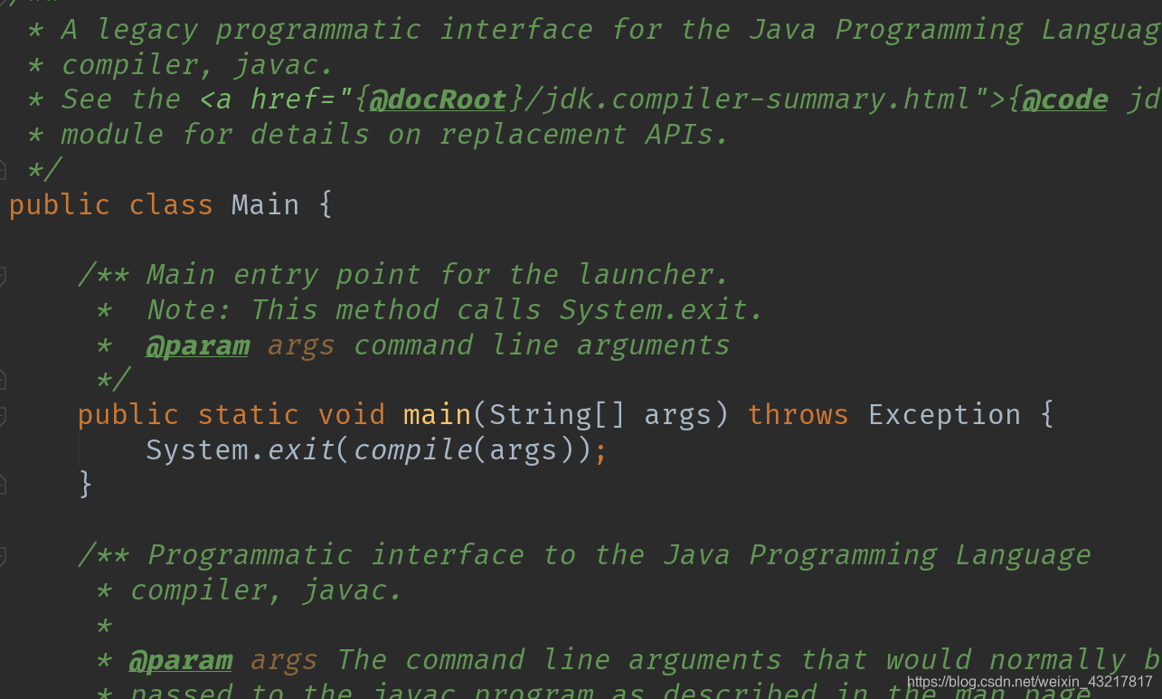Click the word 'Programmatic' with a capital P
The width and height of the screenshot is (1162, 699).
click(249, 554)
